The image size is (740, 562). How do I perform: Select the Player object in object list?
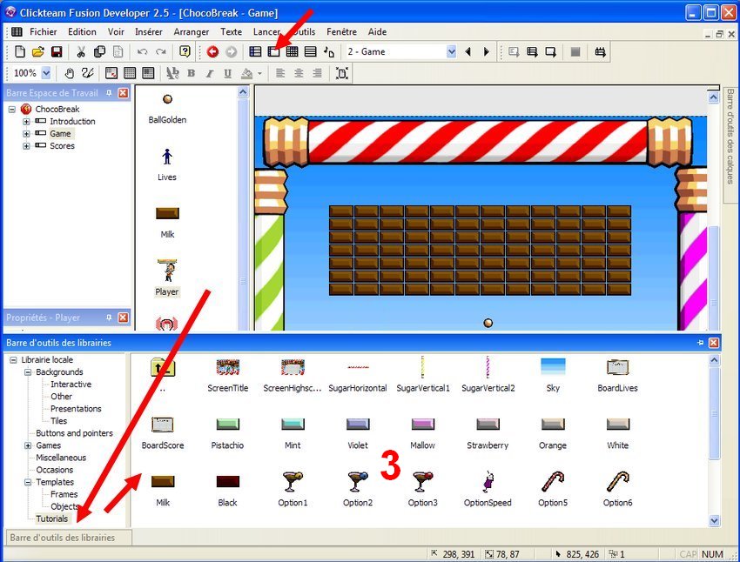click(x=167, y=278)
